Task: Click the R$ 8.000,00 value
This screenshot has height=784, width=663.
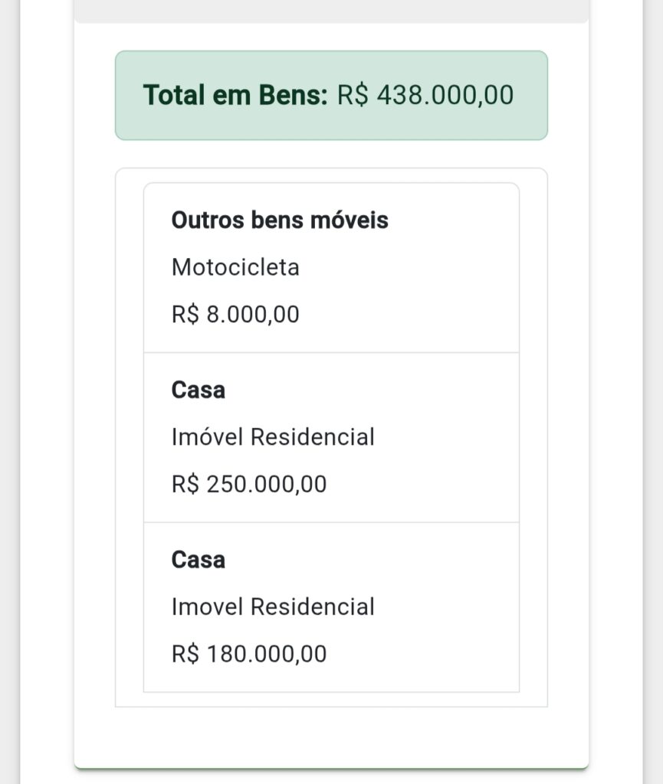Action: (x=235, y=315)
